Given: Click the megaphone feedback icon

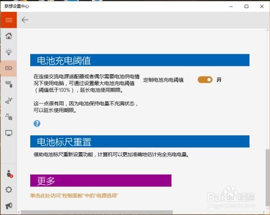Looking at the screenshot, I should (9, 206).
